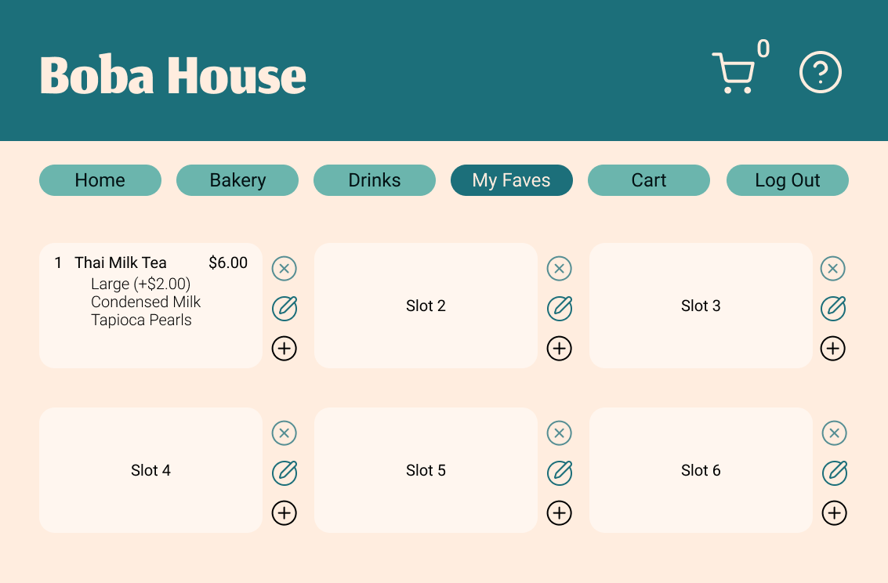
Task: Switch to the Drinks tab
Action: click(375, 180)
